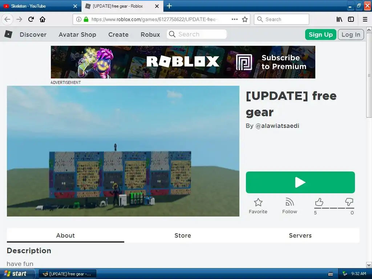Open the Avatar Shop page

click(77, 35)
